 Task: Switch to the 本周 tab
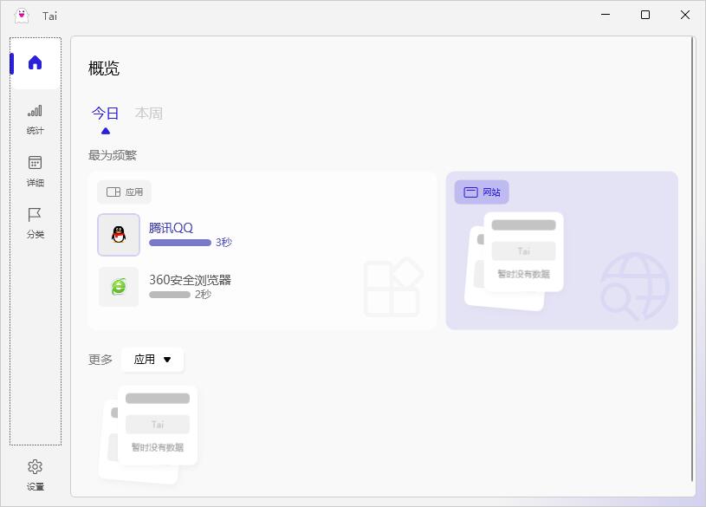(x=149, y=114)
